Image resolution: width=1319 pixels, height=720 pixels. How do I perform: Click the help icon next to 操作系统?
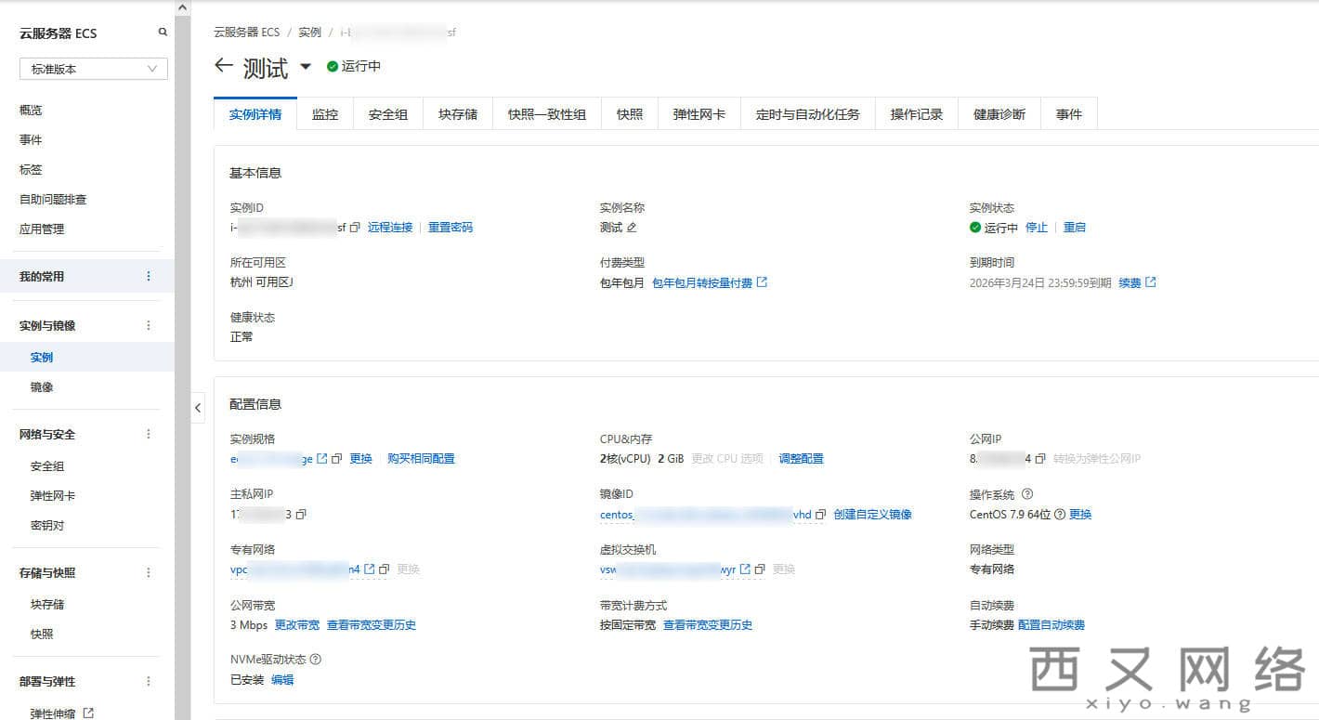point(1027,494)
